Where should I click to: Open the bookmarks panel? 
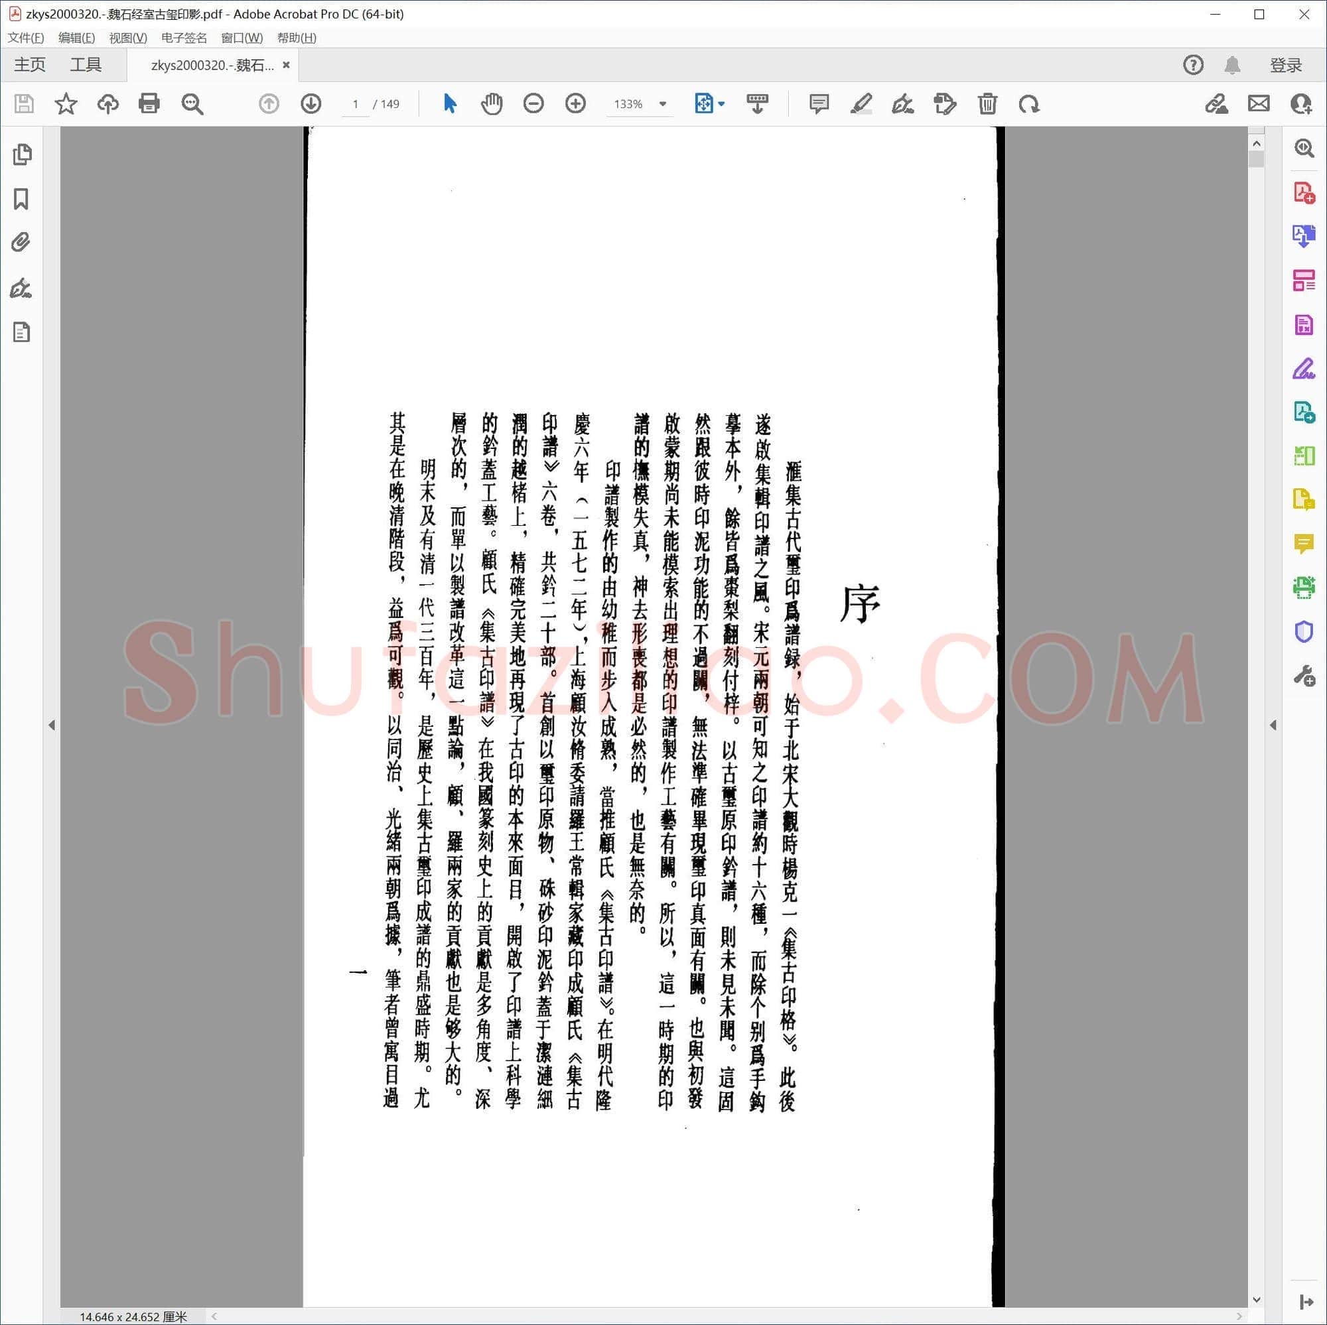21,199
